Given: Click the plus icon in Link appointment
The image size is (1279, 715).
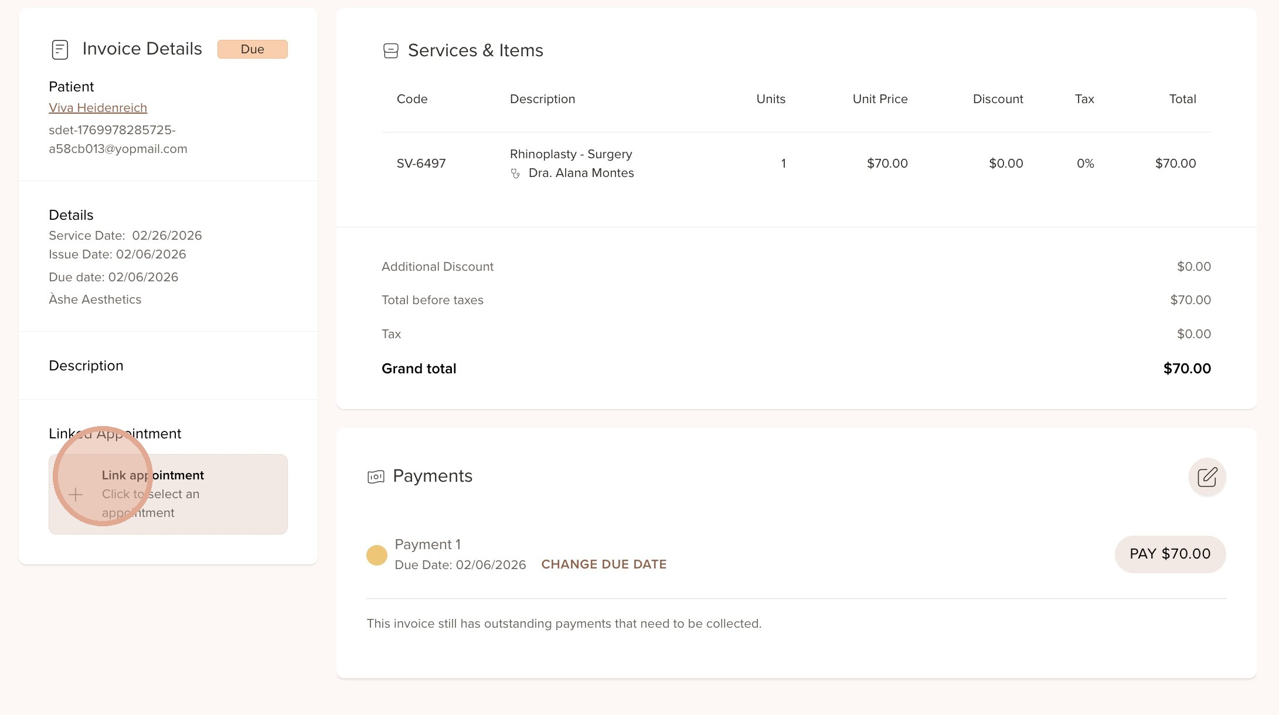Looking at the screenshot, I should [76, 495].
